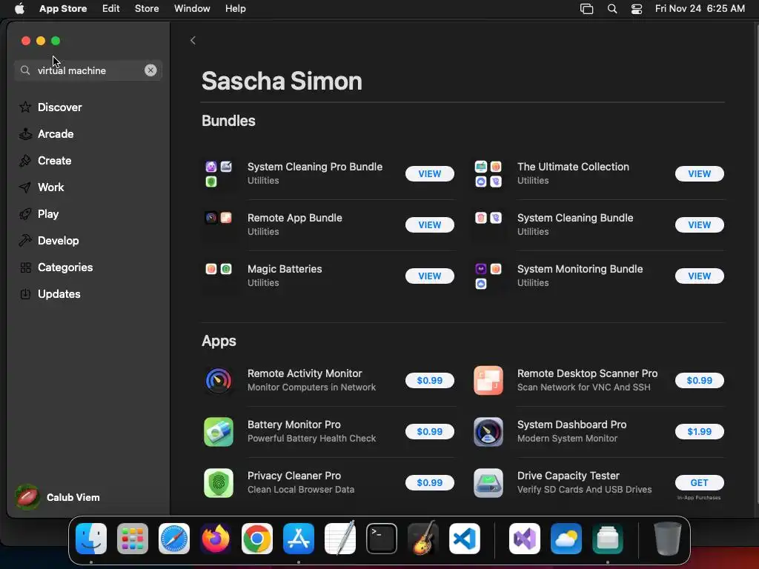
Task: Open the Calub Viem account profile
Action: (x=58, y=497)
